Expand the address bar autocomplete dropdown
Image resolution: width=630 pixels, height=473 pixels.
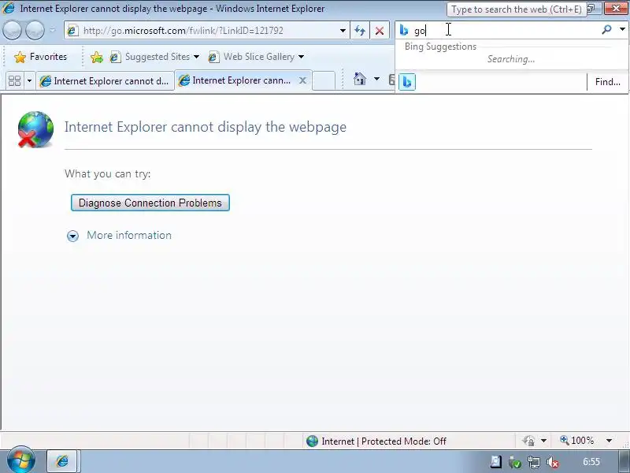(343, 31)
